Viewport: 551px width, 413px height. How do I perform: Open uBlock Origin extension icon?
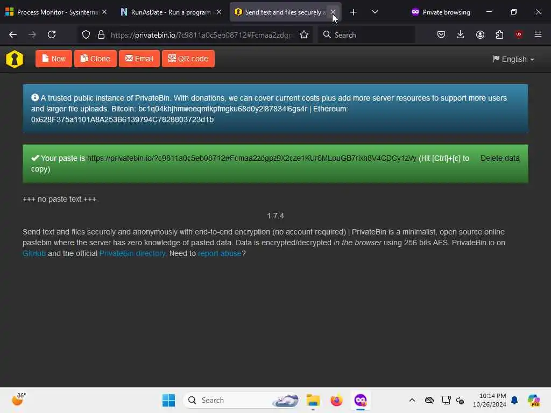[x=519, y=34]
